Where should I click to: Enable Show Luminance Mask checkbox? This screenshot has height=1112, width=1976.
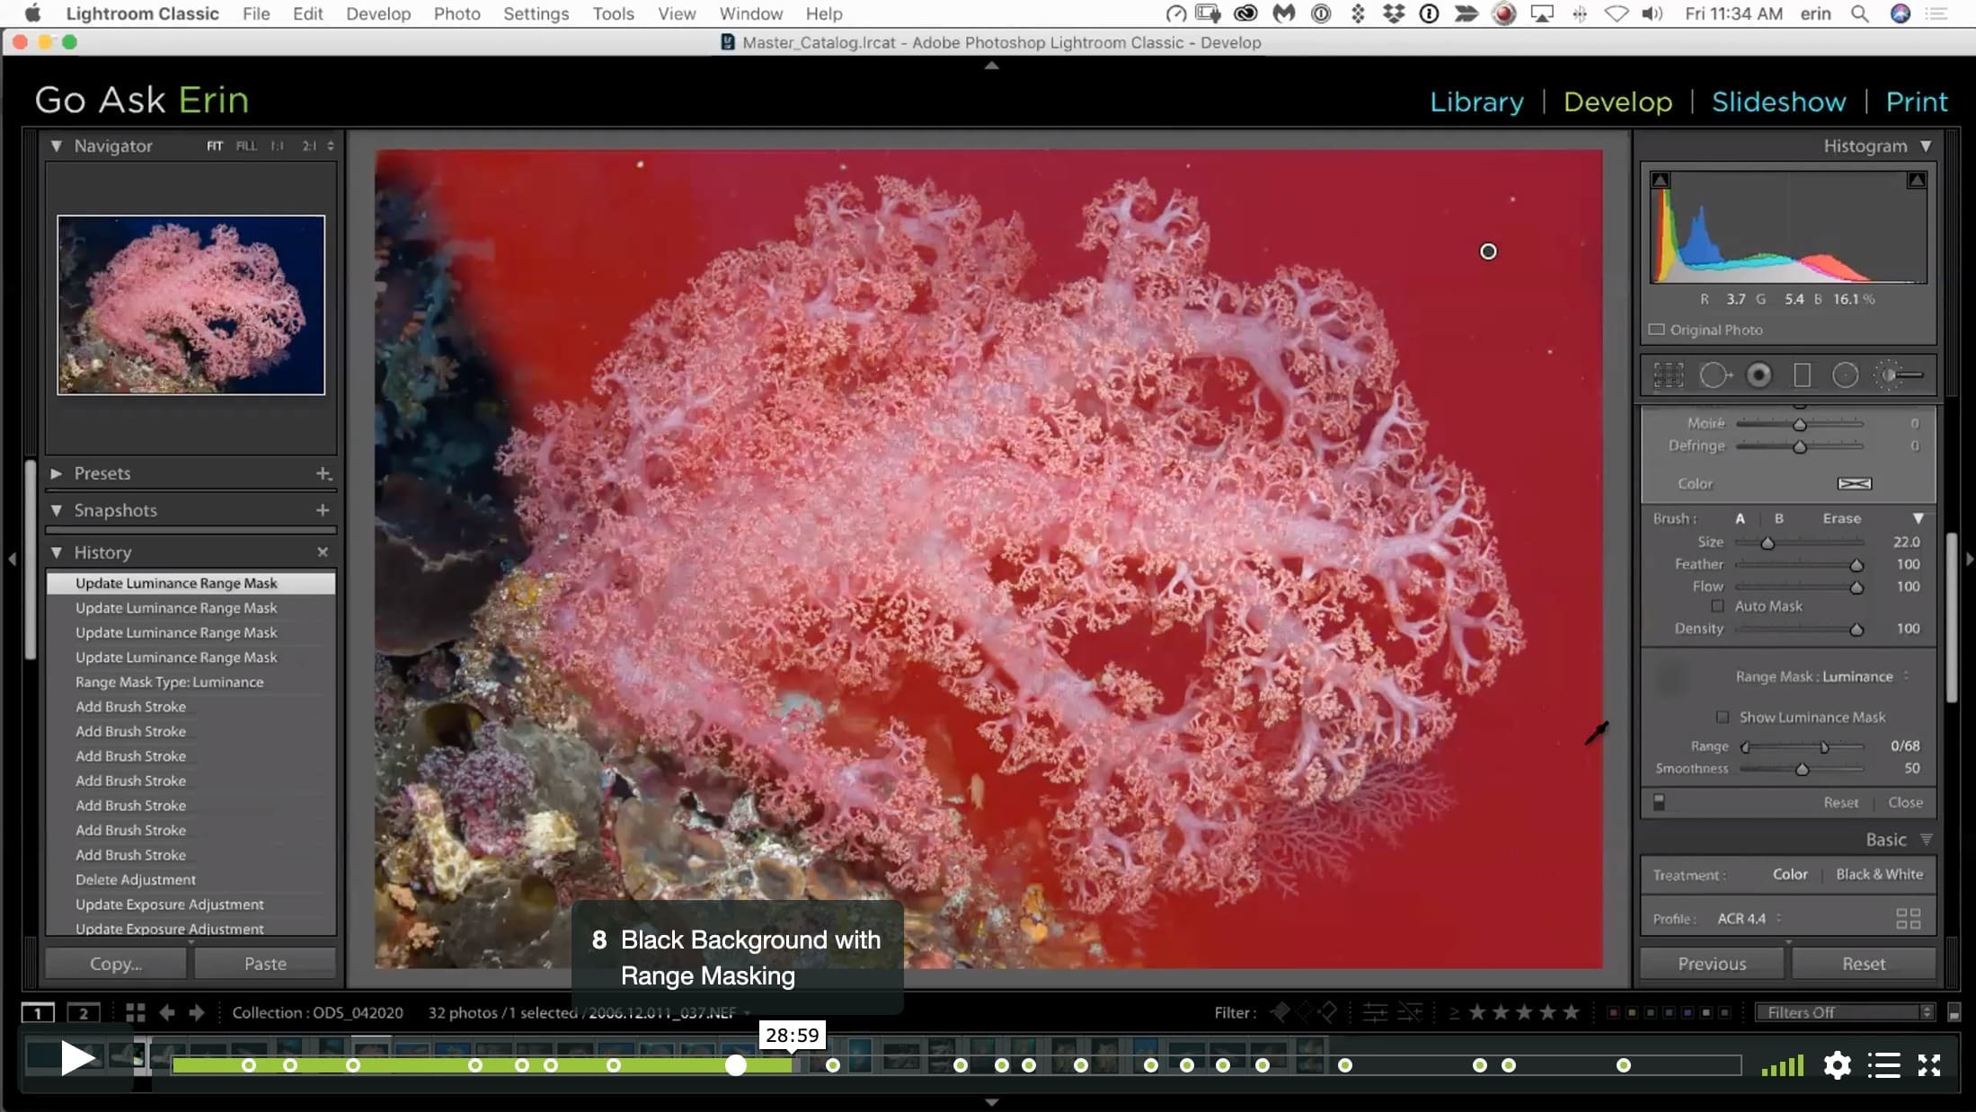pyautogui.click(x=1722, y=717)
